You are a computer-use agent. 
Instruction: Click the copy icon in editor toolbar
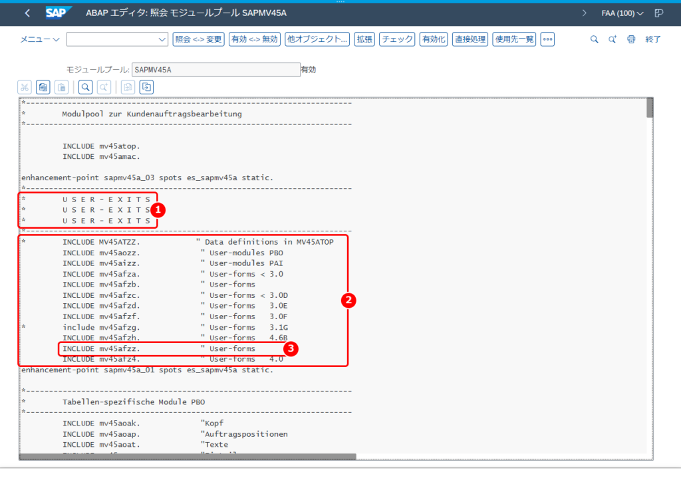click(x=43, y=87)
